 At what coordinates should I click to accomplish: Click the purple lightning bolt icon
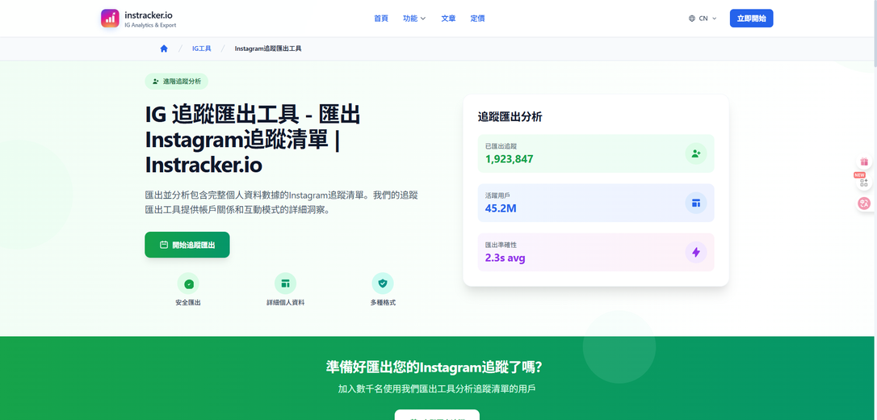[696, 252]
